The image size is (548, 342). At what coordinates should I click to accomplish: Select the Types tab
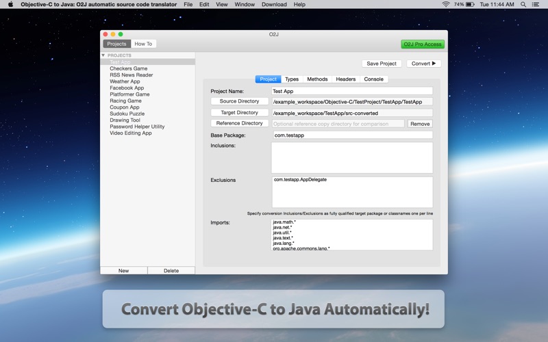point(292,79)
